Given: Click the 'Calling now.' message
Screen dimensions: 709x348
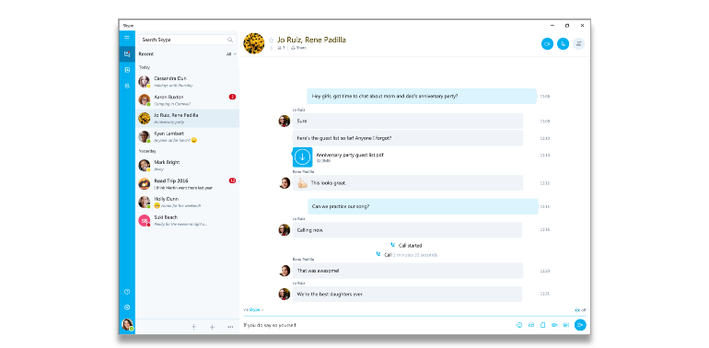Looking at the screenshot, I should point(407,230).
